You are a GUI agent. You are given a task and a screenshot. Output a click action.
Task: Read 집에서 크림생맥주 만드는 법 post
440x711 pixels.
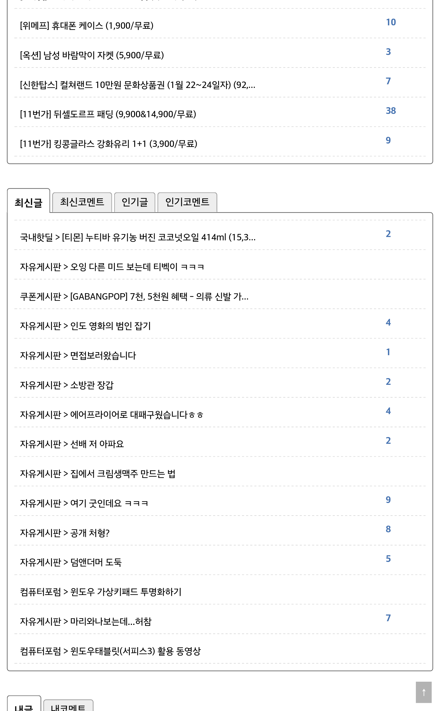pyautogui.click(x=97, y=474)
